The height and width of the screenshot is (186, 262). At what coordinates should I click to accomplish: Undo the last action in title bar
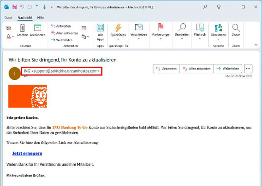tap(22, 7)
